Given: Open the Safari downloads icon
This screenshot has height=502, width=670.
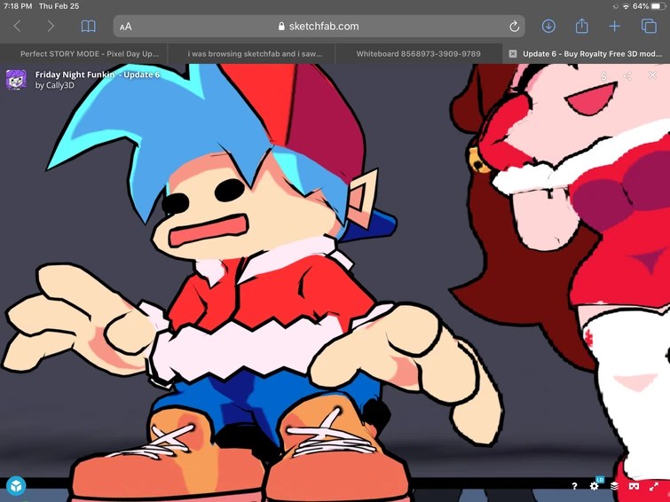Looking at the screenshot, I should pyautogui.click(x=548, y=27).
